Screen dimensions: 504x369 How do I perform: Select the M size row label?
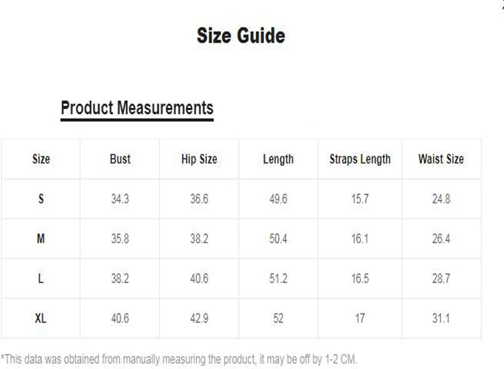point(41,239)
